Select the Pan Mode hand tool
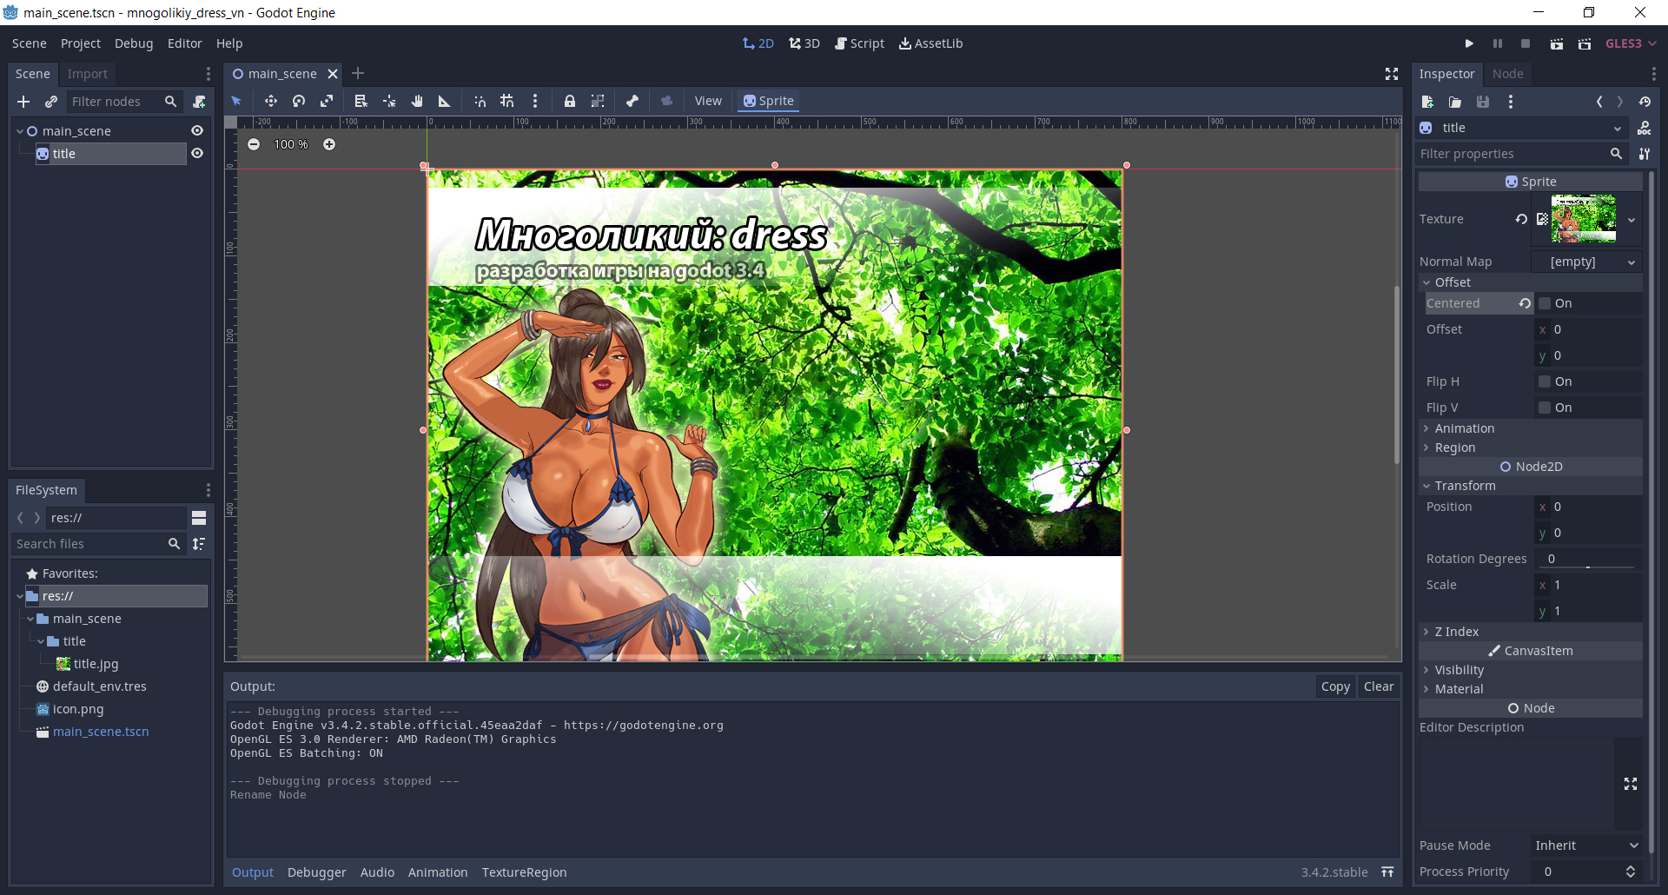 (x=417, y=101)
